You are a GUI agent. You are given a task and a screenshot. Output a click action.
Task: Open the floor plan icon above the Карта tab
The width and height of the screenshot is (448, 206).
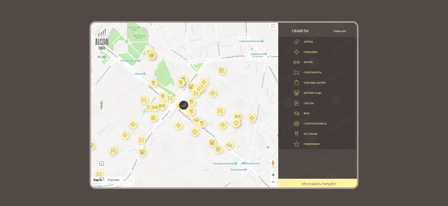pyautogui.click(x=101, y=164)
